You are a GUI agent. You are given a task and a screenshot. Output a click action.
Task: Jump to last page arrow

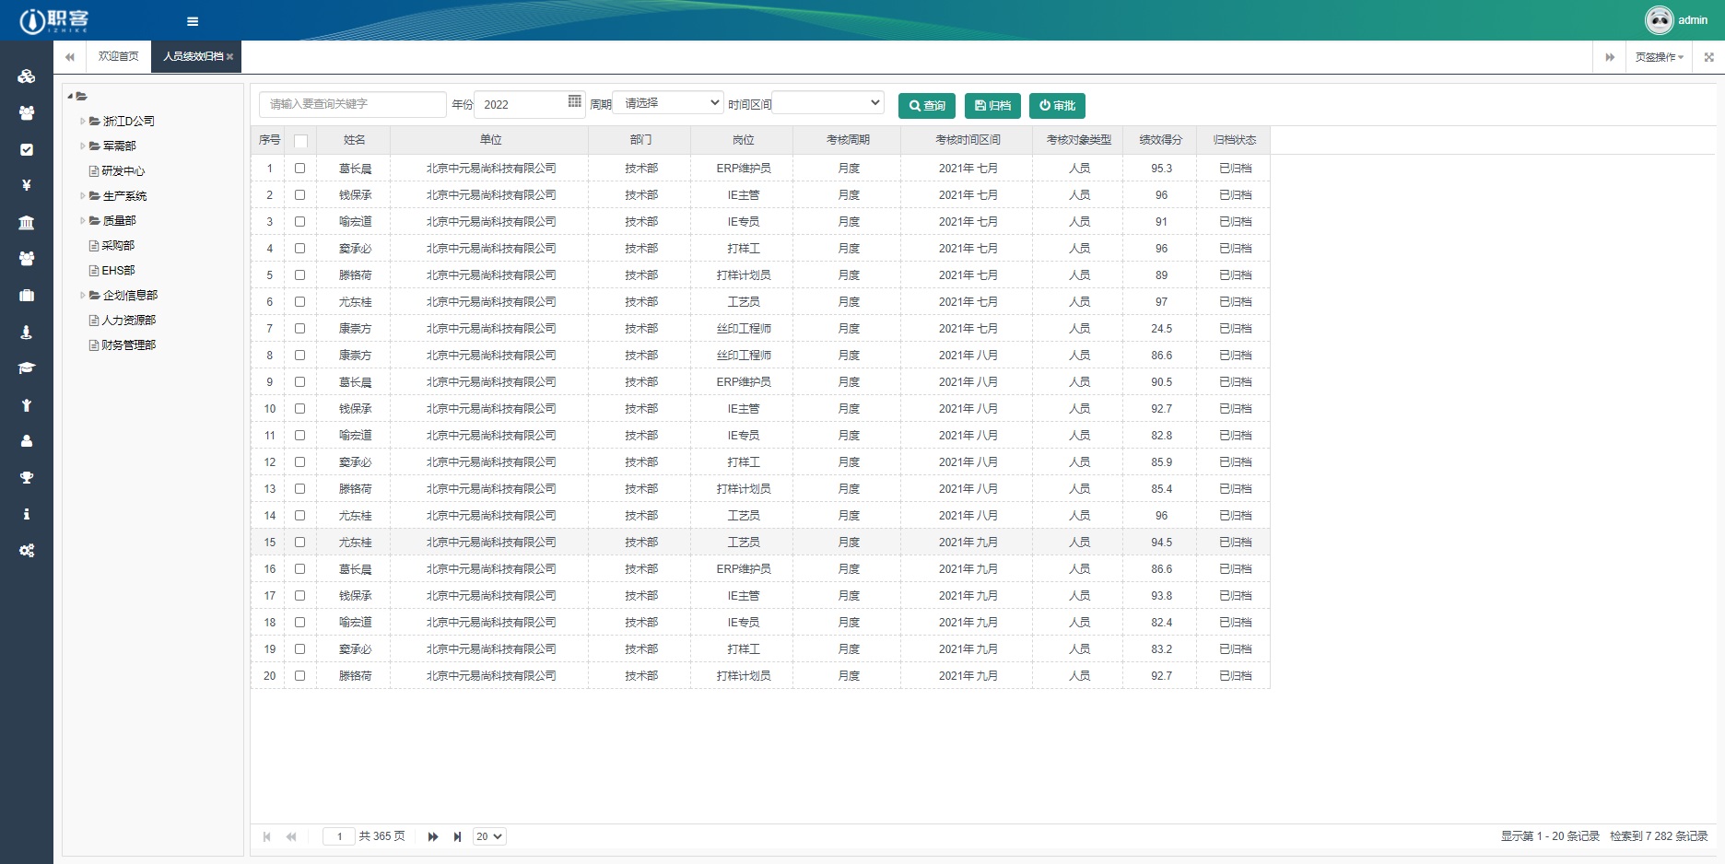coord(457,836)
